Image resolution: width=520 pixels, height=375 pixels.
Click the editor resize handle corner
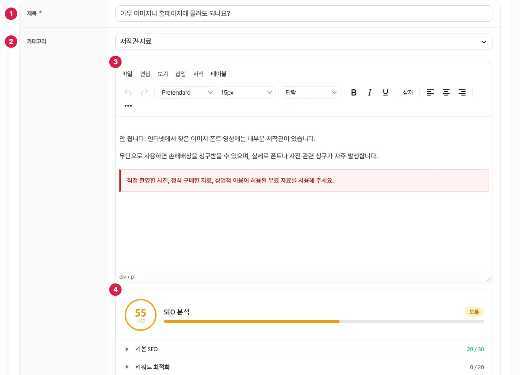point(489,279)
